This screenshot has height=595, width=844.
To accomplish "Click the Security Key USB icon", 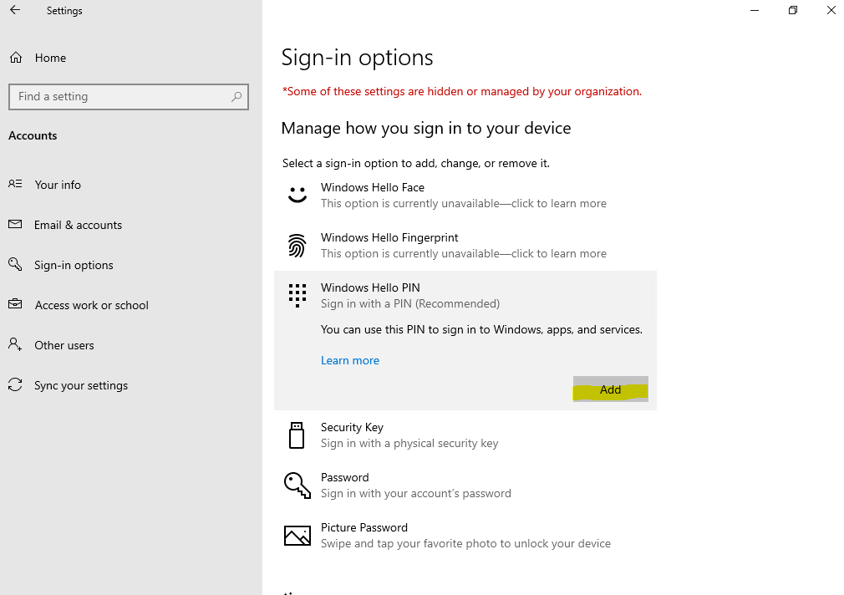I will point(297,435).
